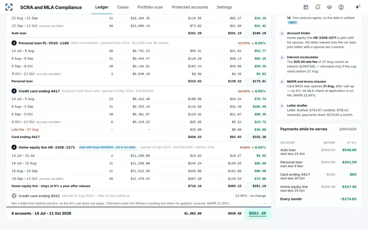
Task: Select the 22 Sep – 11 Oct accrued row
Action: [139, 26]
